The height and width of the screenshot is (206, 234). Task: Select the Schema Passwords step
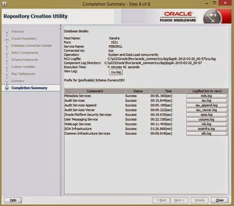(24, 60)
